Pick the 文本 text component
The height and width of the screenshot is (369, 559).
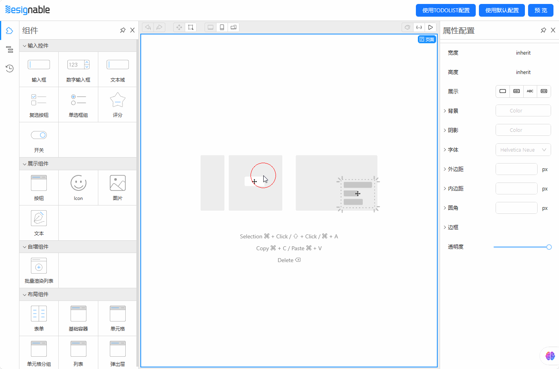(39, 223)
